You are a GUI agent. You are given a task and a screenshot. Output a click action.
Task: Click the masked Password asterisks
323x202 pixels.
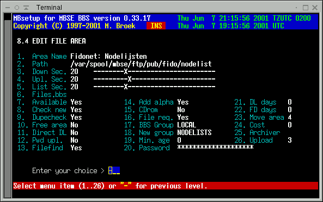(215, 147)
